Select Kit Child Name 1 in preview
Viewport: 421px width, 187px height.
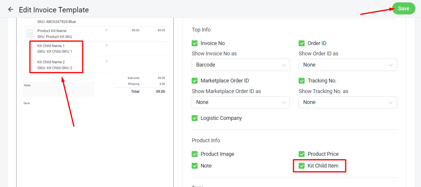click(x=51, y=46)
